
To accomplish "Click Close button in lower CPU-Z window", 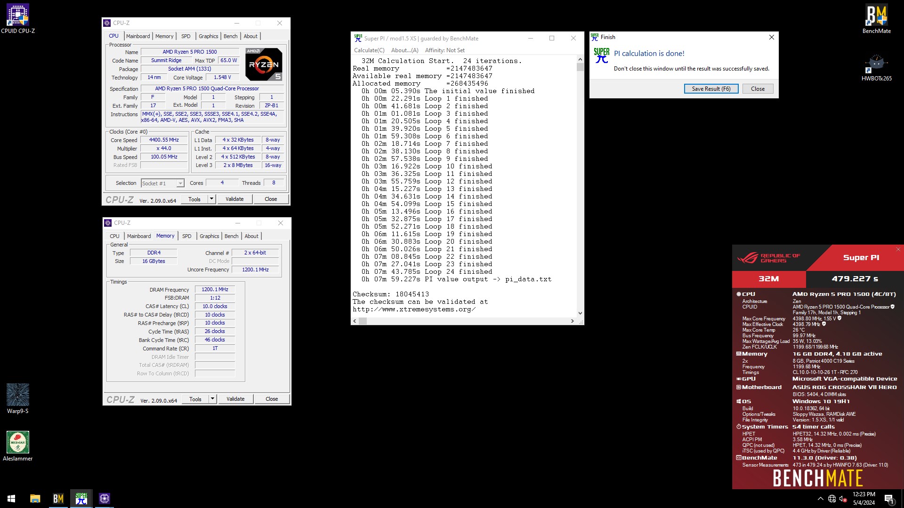I will (272, 399).
